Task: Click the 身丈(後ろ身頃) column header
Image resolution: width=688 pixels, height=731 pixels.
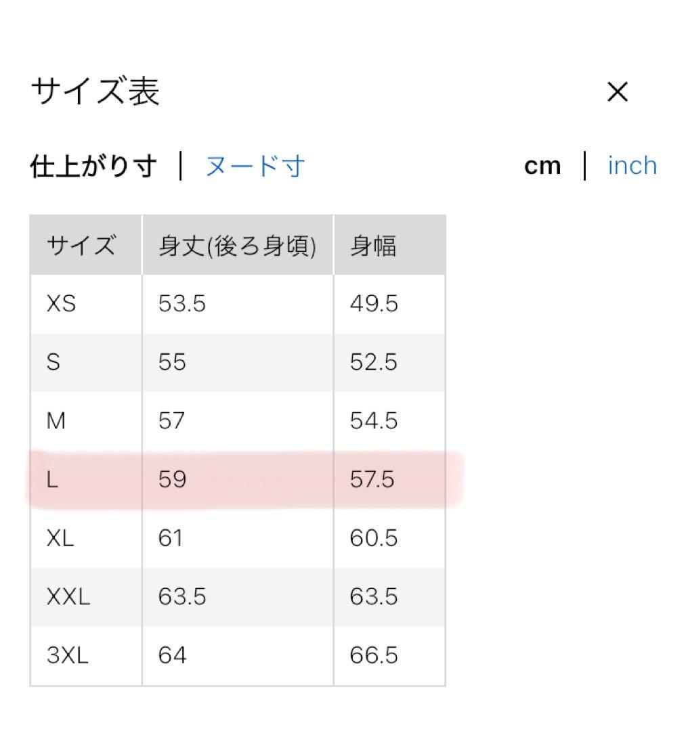Action: tap(237, 246)
